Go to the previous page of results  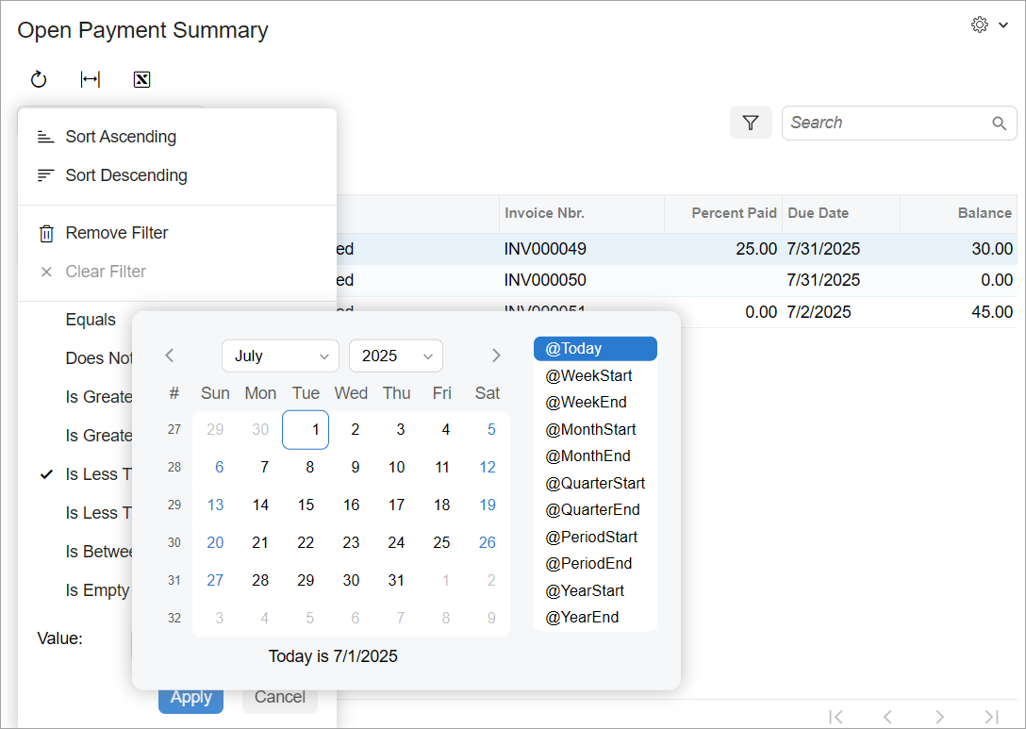(x=887, y=717)
